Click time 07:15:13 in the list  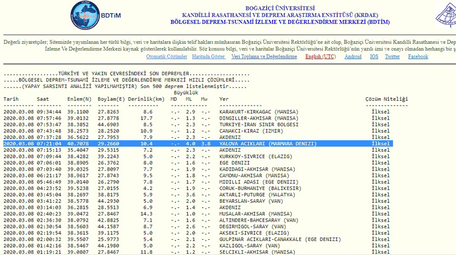(x=49, y=150)
